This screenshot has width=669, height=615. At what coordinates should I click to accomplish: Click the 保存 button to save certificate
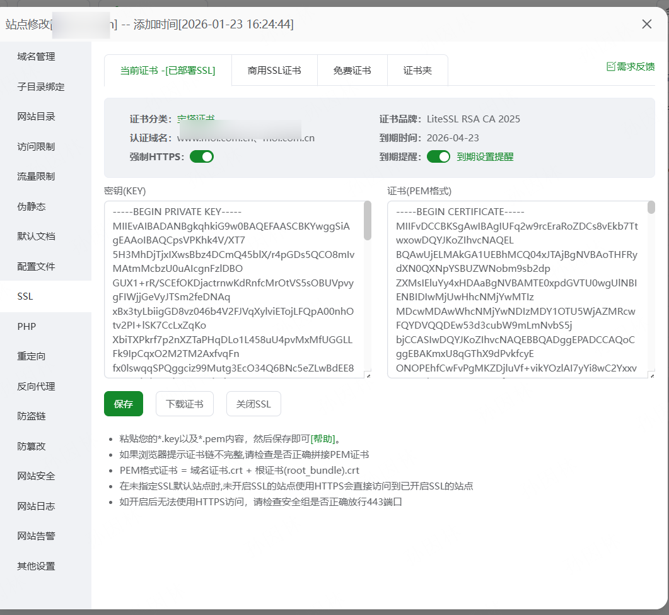click(x=123, y=404)
